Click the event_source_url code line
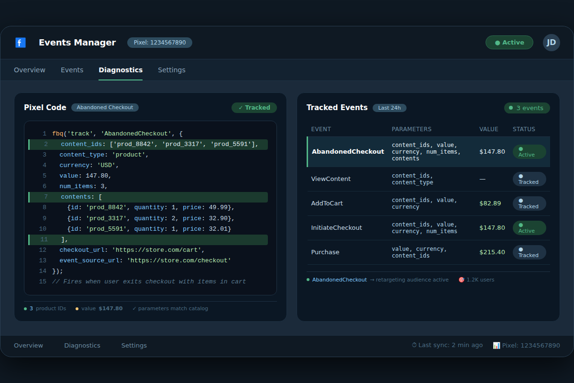574x383 pixels. pos(148,261)
